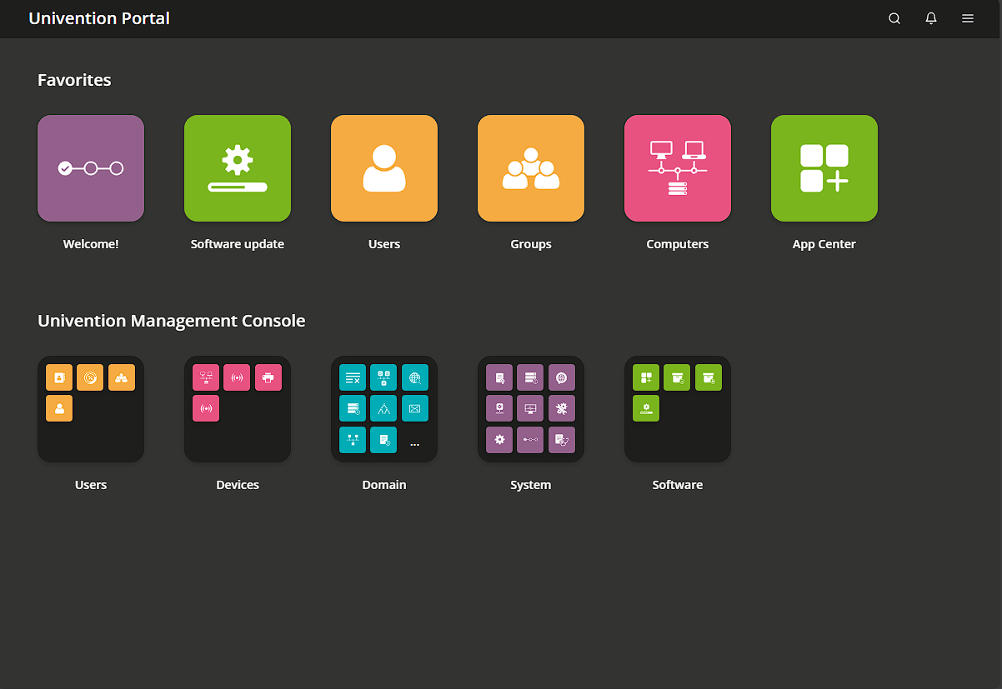Click the globe speech bubble icon in System folder

click(x=562, y=377)
